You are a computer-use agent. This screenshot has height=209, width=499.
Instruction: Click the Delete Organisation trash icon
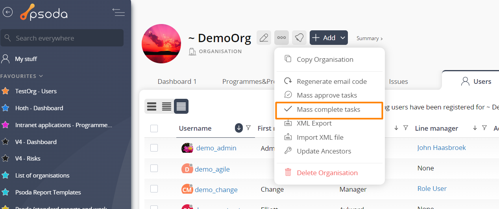click(x=288, y=172)
